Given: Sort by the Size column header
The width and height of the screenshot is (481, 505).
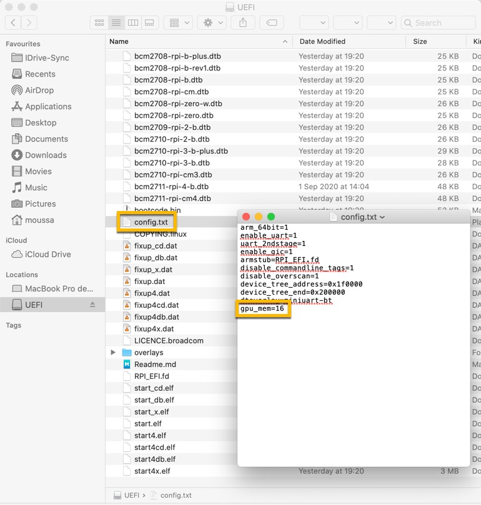Looking at the screenshot, I should coord(435,41).
